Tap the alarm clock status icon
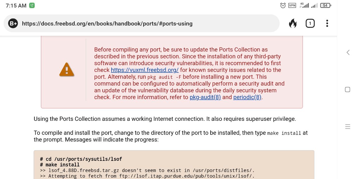The height and width of the screenshot is (179, 358). pyautogui.click(x=283, y=5)
